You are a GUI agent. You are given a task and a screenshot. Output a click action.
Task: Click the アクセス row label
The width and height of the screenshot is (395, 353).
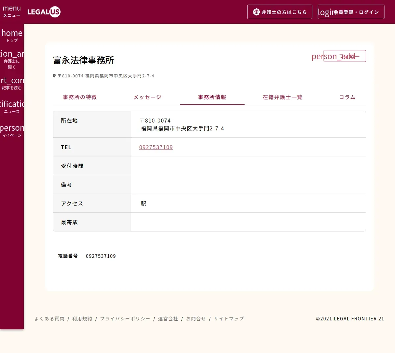pos(72,204)
